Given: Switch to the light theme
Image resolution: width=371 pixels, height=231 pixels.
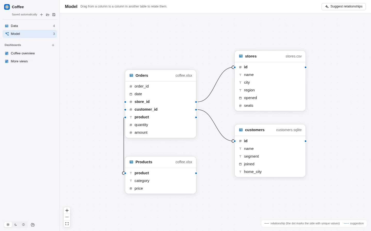Looking at the screenshot, I should [8, 225].
